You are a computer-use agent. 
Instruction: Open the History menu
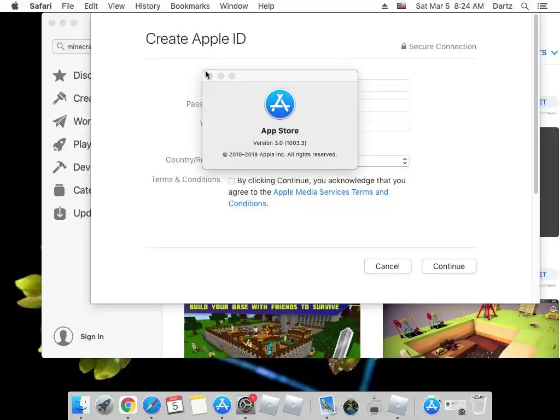(x=148, y=6)
